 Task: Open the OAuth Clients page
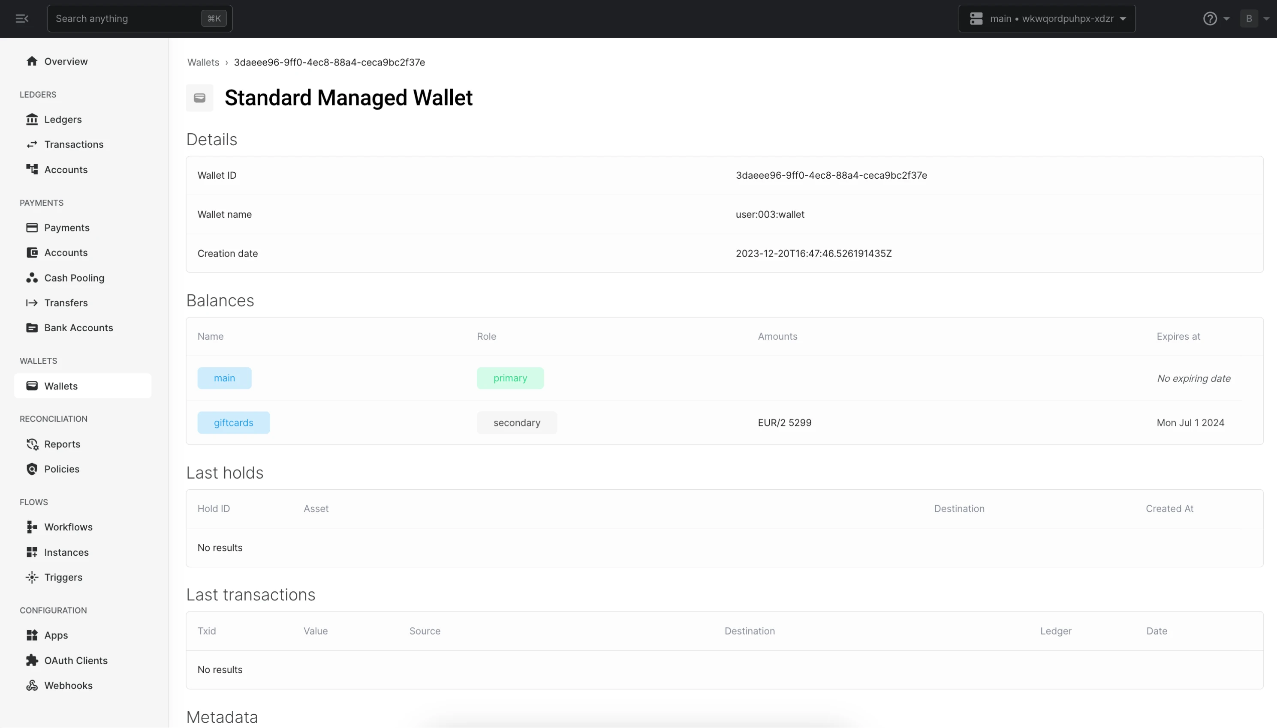pyautogui.click(x=75, y=660)
